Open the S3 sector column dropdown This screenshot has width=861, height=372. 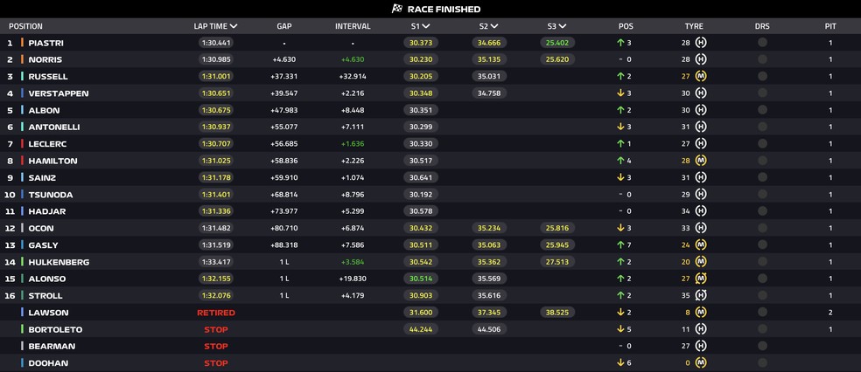(x=563, y=26)
